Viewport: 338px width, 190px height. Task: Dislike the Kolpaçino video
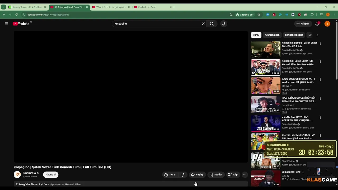click(x=182, y=174)
